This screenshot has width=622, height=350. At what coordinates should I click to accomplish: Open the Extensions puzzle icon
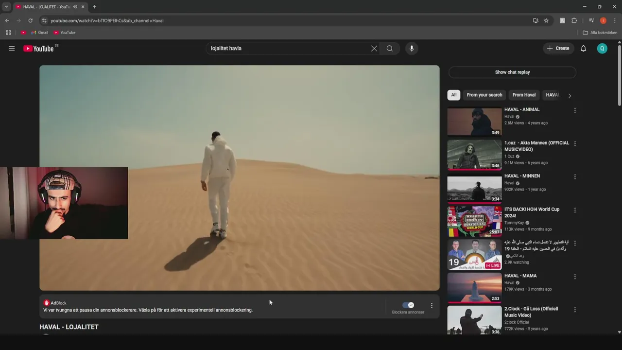click(x=574, y=20)
